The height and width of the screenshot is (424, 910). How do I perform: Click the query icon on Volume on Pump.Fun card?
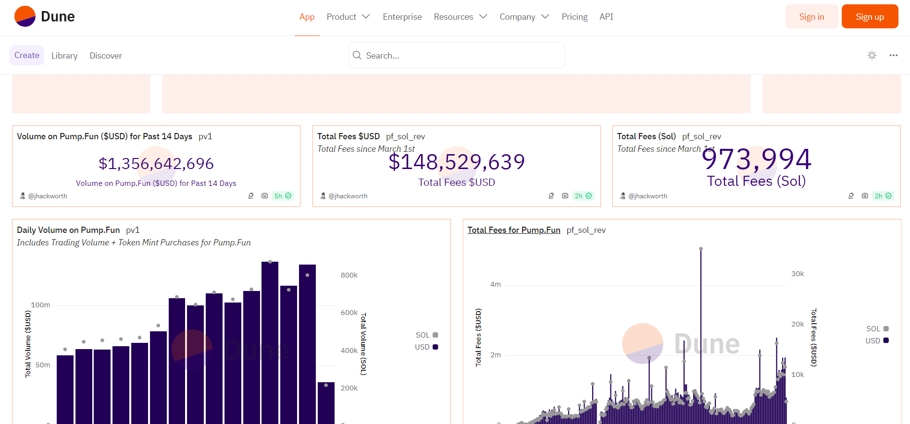251,196
